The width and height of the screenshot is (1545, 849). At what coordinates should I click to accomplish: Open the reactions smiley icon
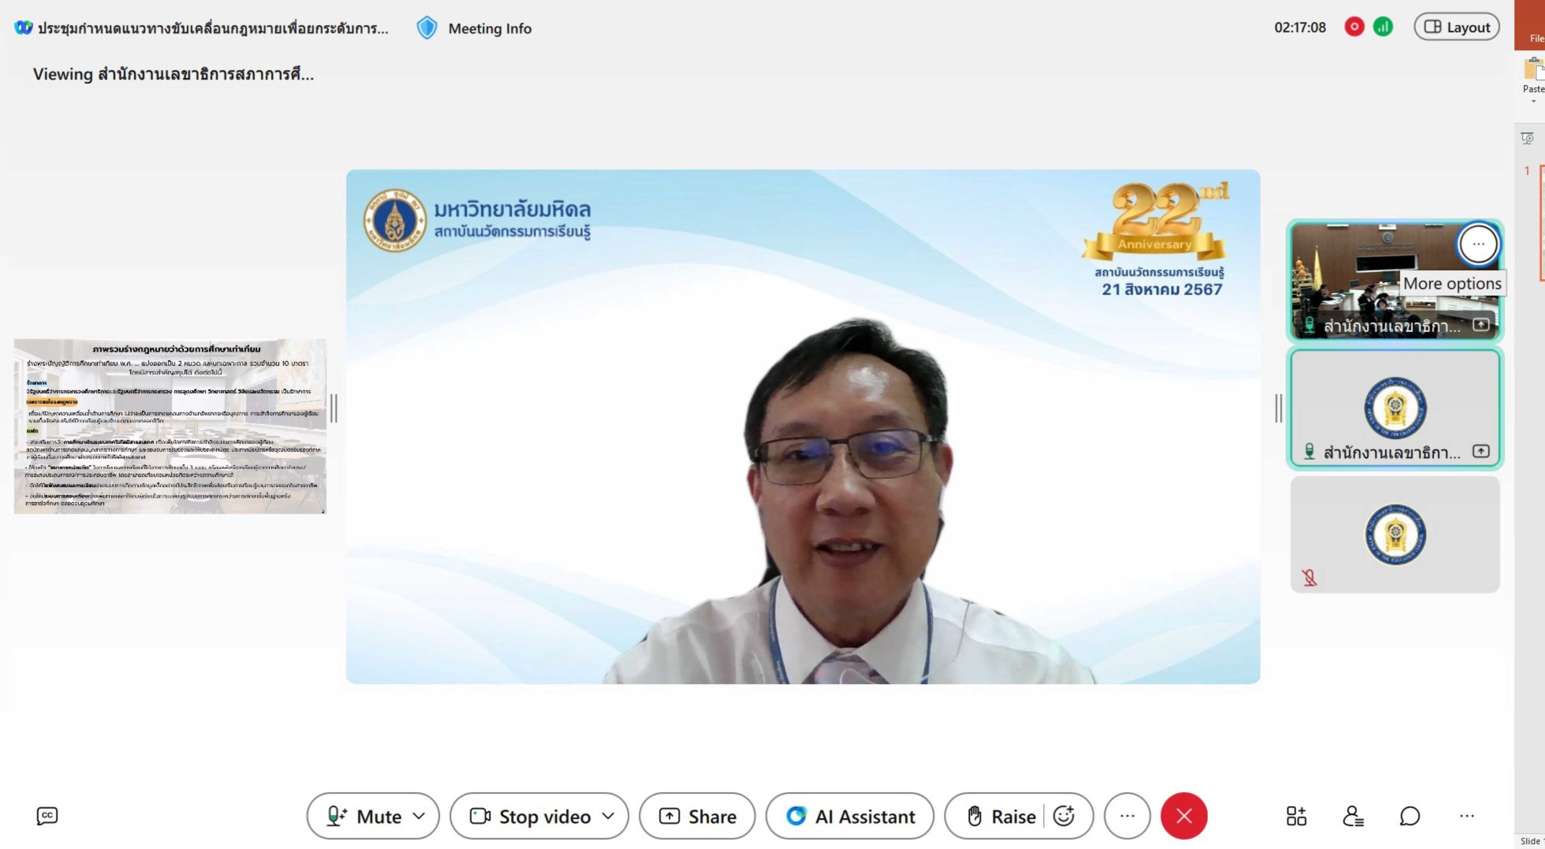click(x=1063, y=816)
